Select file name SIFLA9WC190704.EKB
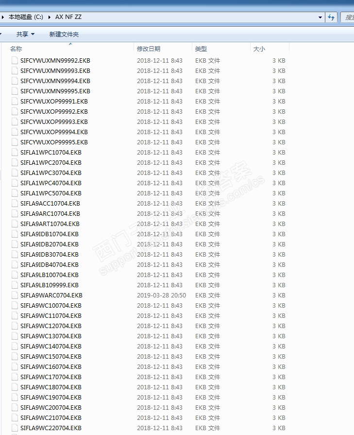The width and height of the screenshot is (354, 435). coord(51,397)
